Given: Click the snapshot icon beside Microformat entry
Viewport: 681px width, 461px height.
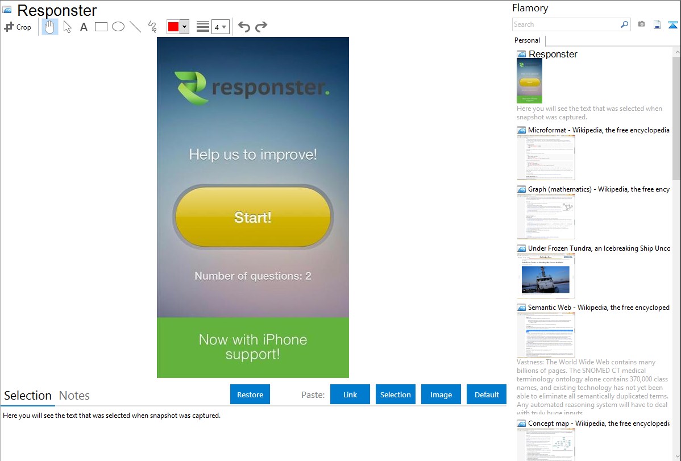Looking at the screenshot, I should tap(521, 130).
